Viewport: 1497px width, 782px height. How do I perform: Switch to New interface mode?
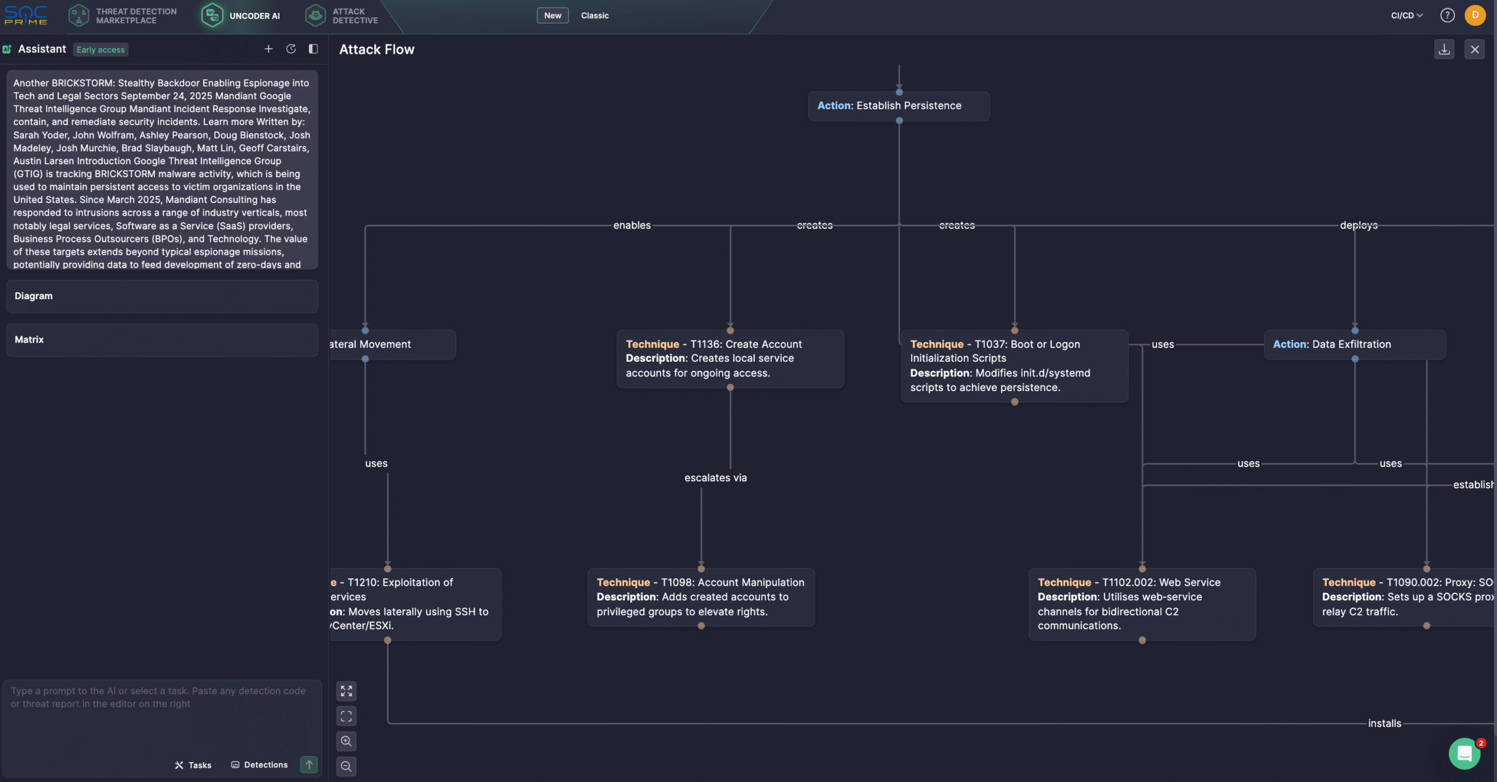pos(553,15)
